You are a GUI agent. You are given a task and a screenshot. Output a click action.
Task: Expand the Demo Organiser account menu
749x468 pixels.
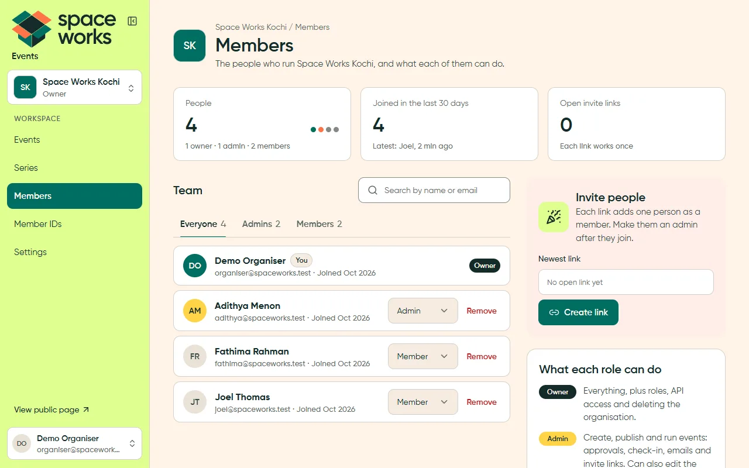pos(74,443)
